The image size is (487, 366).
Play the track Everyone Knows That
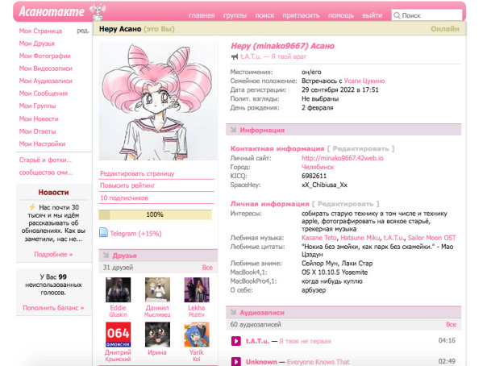(236, 362)
